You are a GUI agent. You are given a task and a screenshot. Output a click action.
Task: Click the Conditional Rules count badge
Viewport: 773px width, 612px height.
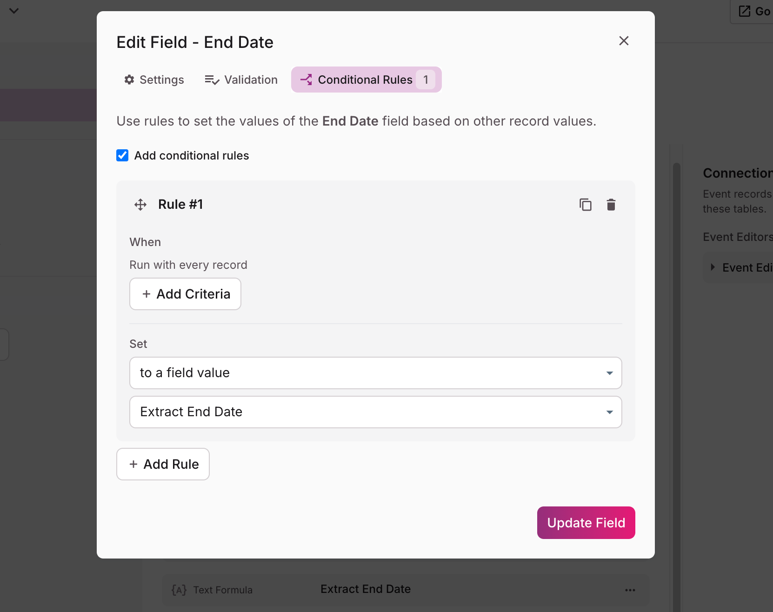click(x=426, y=80)
